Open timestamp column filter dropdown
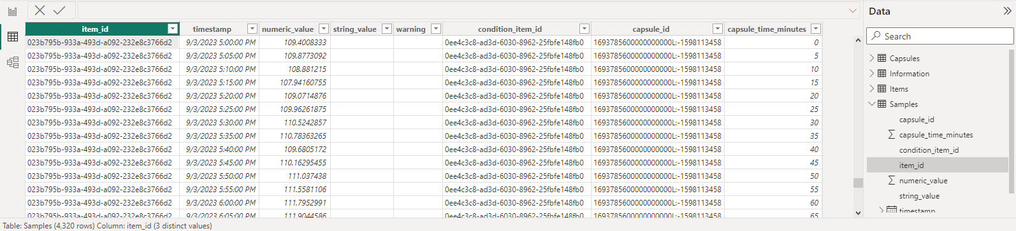Image resolution: width=1016 pixels, height=231 pixels. [x=252, y=29]
